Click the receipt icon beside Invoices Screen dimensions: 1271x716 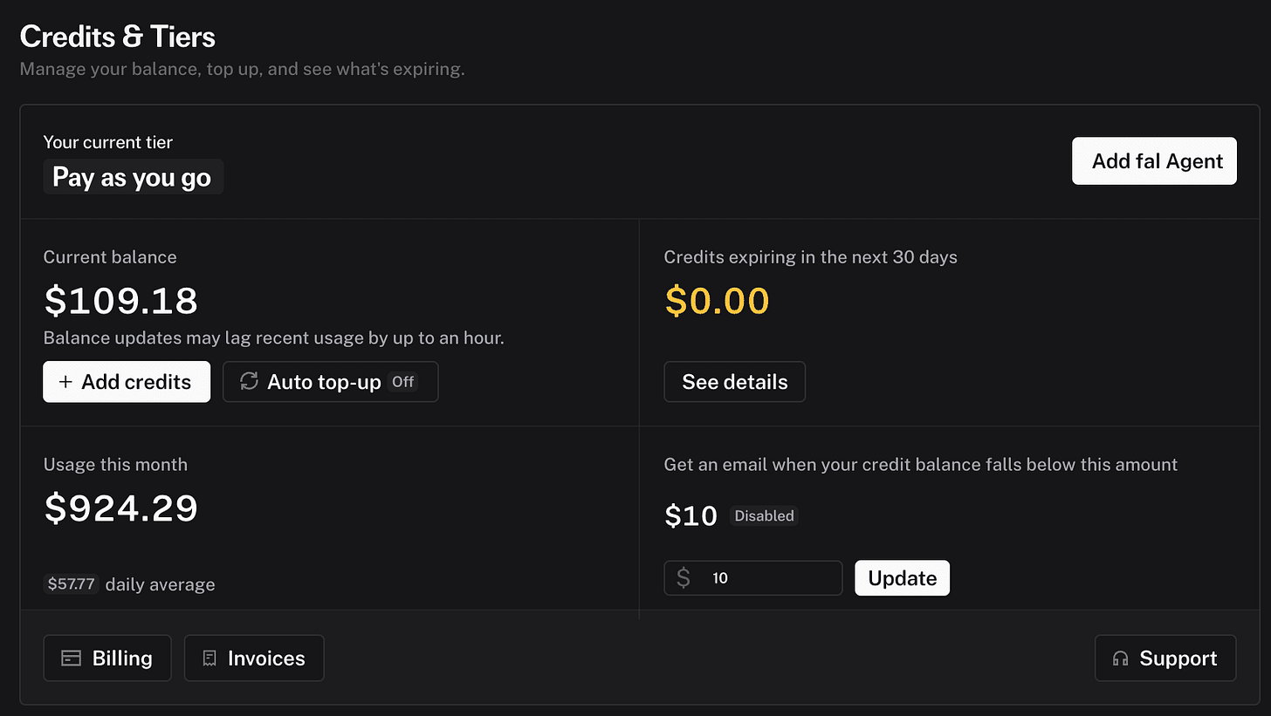point(209,658)
